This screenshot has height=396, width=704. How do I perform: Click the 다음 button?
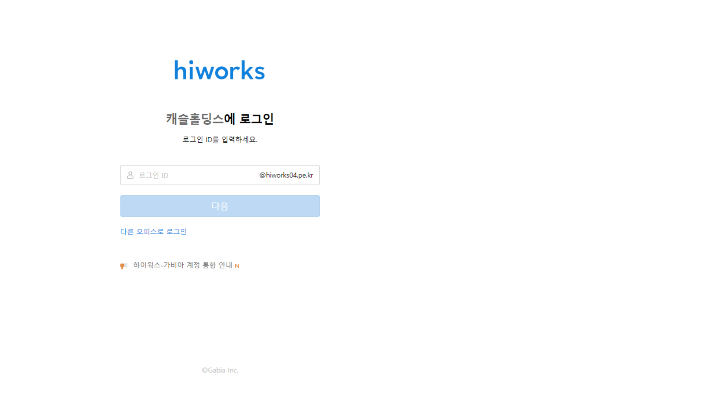point(220,206)
